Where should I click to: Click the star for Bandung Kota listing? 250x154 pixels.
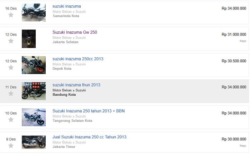coord(11,94)
